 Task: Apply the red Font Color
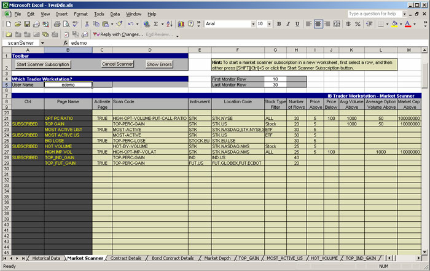click(408, 24)
